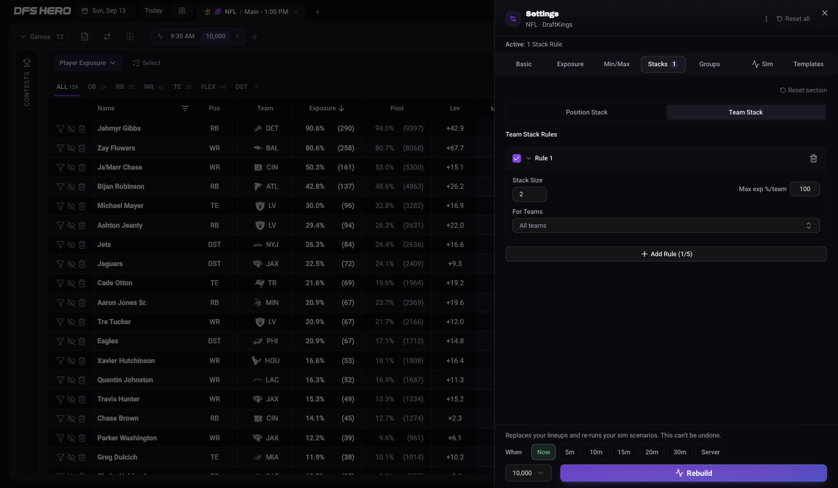Click Reset all in settings header
Image resolution: width=838 pixels, height=488 pixels.
coord(793,19)
